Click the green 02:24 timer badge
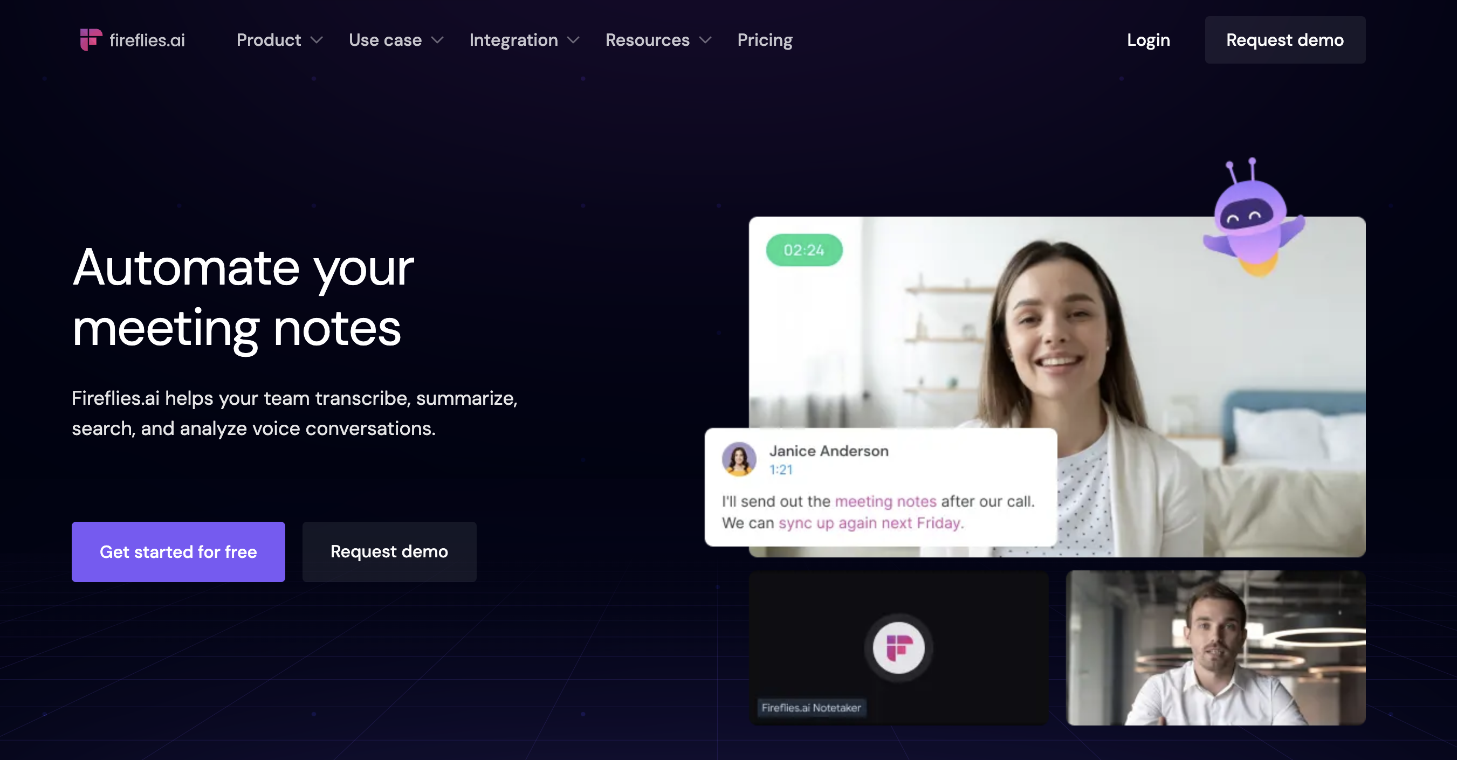This screenshot has width=1457, height=760. (804, 250)
